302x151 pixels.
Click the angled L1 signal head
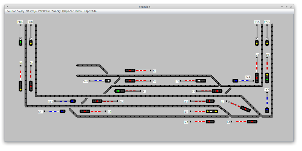click(245, 109)
